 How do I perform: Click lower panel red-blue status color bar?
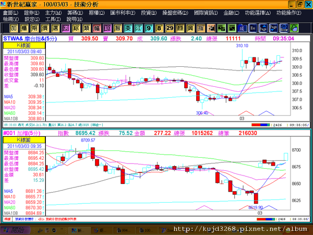point(266,219)
